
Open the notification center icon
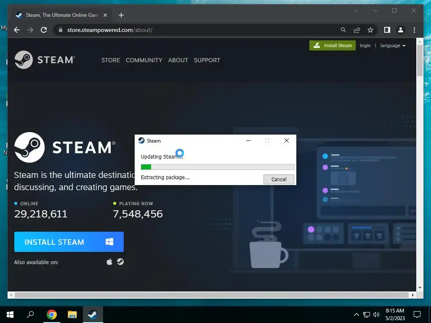coord(417,315)
